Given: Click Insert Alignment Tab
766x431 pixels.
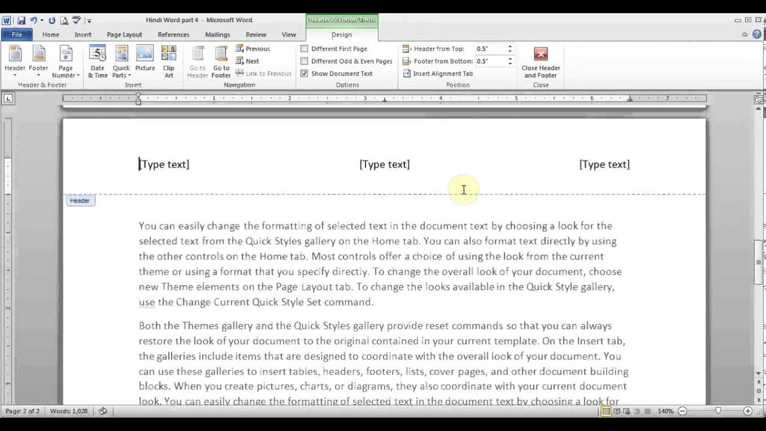Looking at the screenshot, I should pos(437,74).
